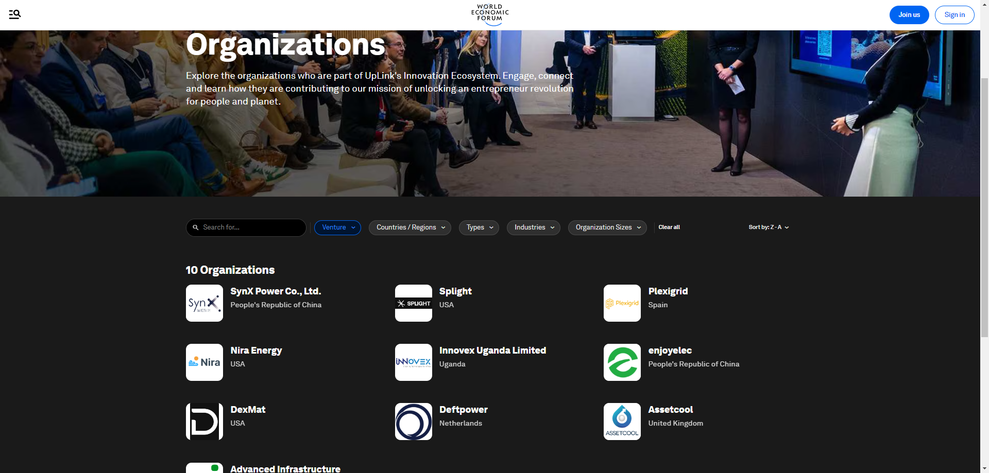Select the enjoyelec green logo
This screenshot has height=473, width=989.
pos(622,362)
